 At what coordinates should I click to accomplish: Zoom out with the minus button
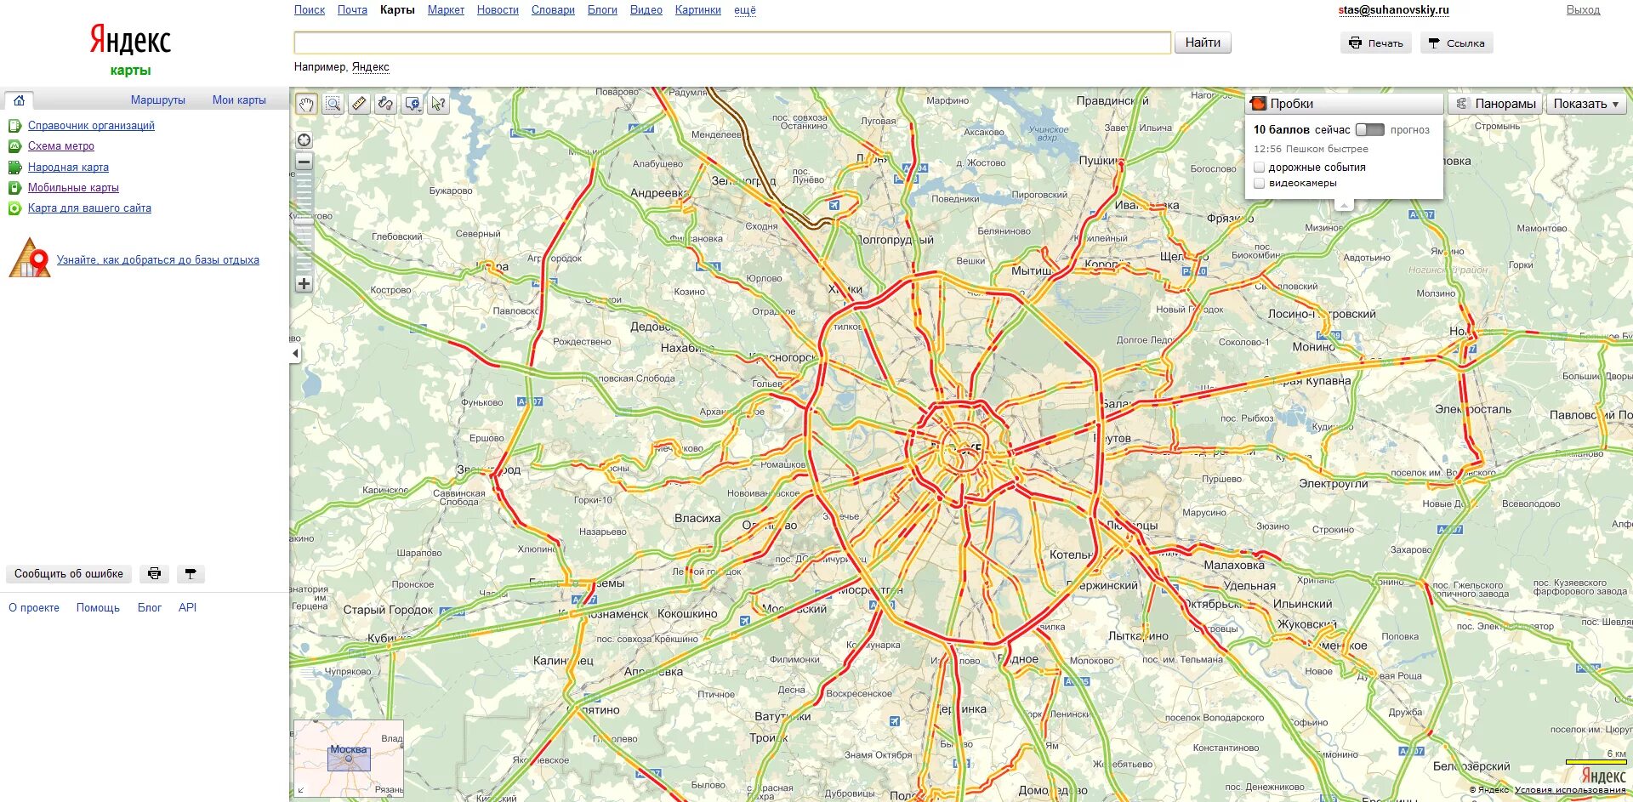pyautogui.click(x=304, y=162)
